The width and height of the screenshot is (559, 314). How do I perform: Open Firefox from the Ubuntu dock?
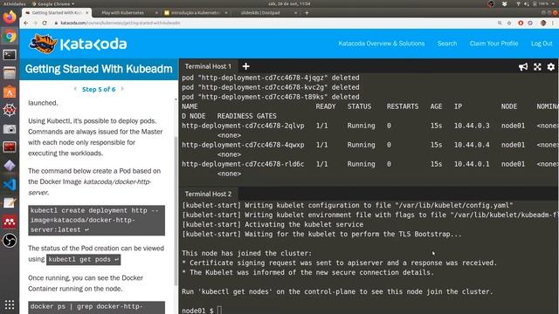10,17
